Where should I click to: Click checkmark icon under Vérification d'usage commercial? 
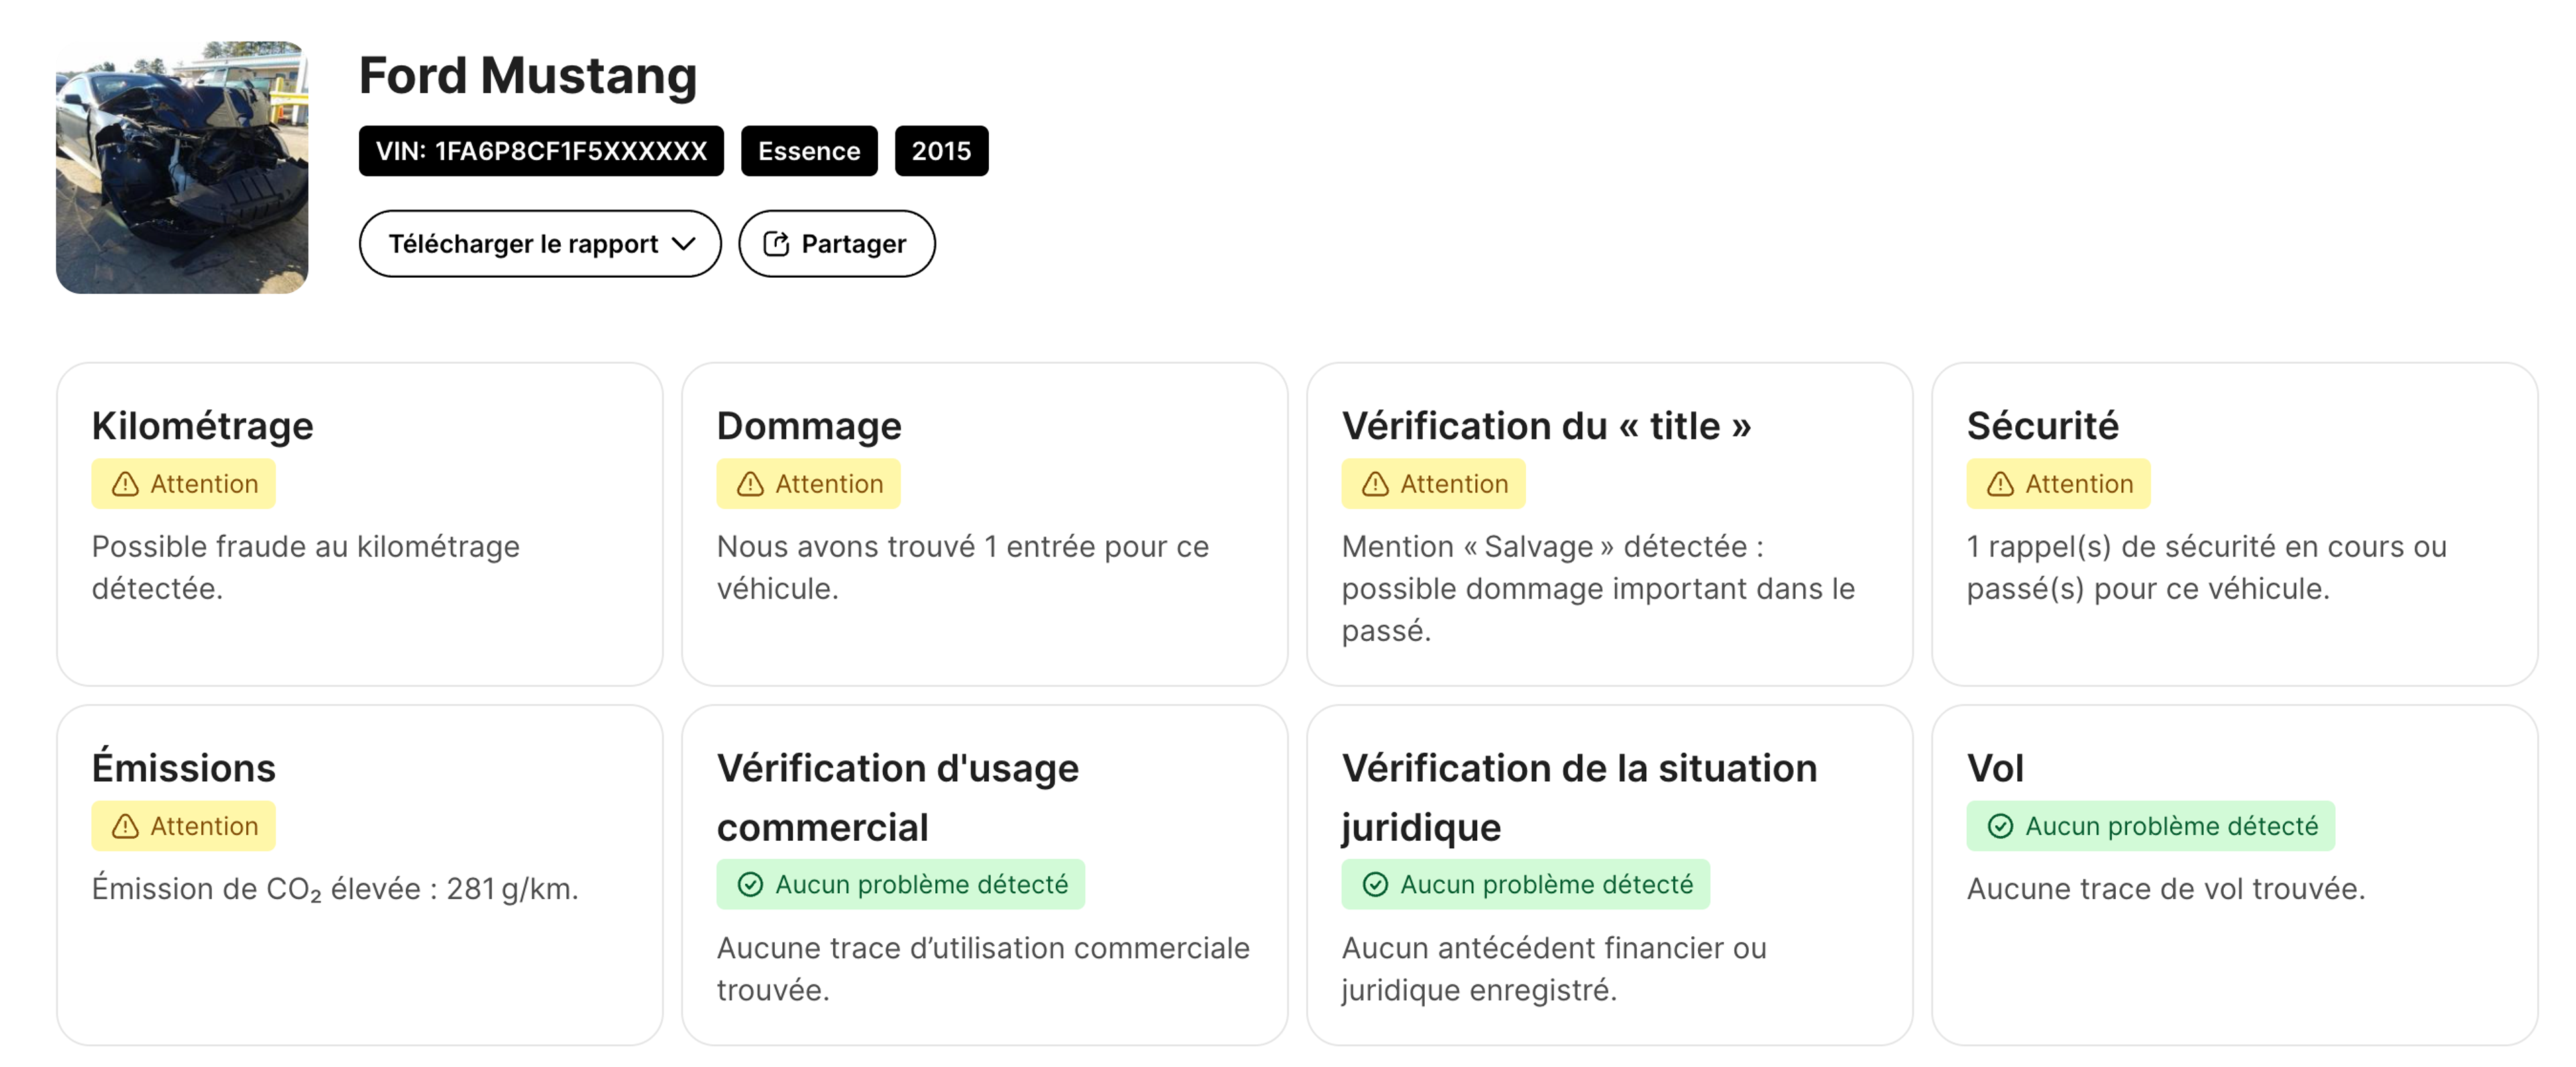750,884
